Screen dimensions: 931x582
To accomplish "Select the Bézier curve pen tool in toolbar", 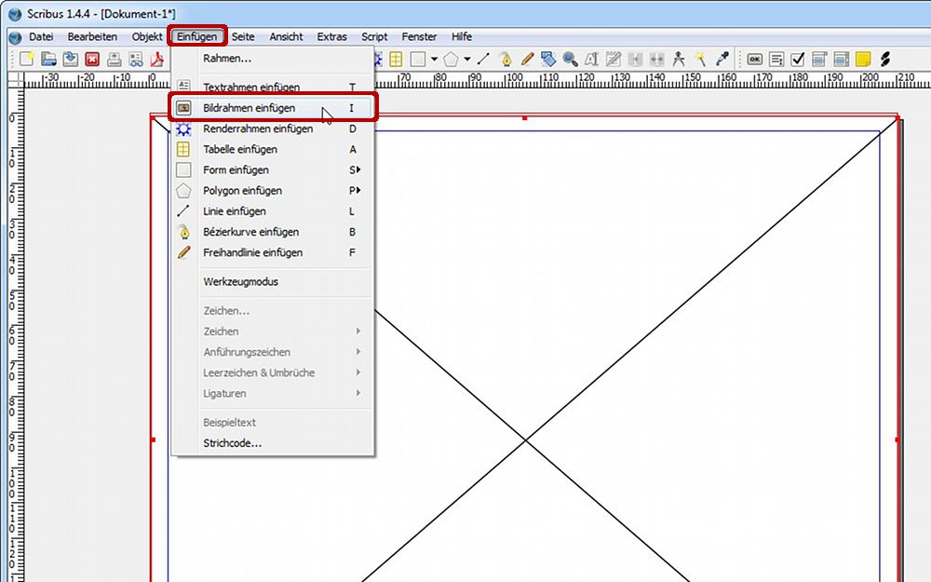I will click(506, 59).
